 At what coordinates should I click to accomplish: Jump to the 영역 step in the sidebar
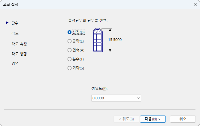pyautogui.click(x=15, y=63)
